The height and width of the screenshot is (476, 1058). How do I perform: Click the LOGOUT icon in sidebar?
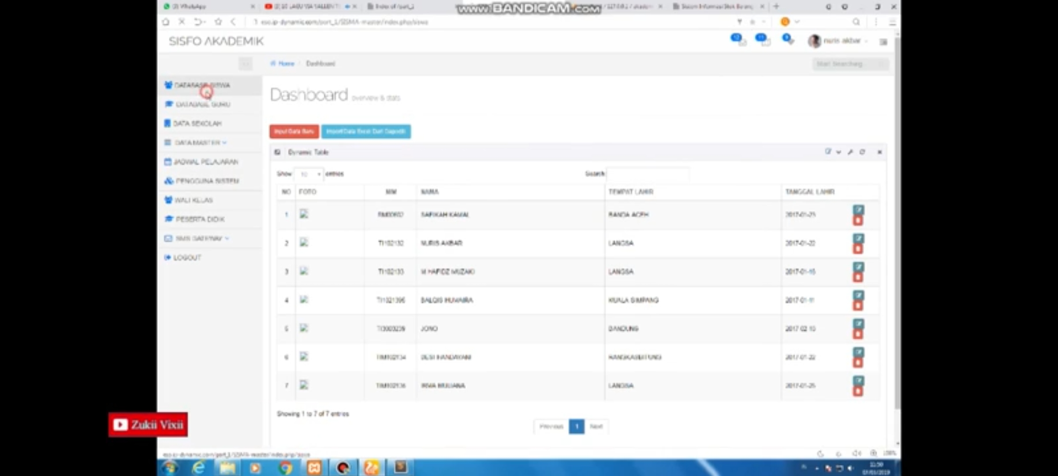click(167, 257)
